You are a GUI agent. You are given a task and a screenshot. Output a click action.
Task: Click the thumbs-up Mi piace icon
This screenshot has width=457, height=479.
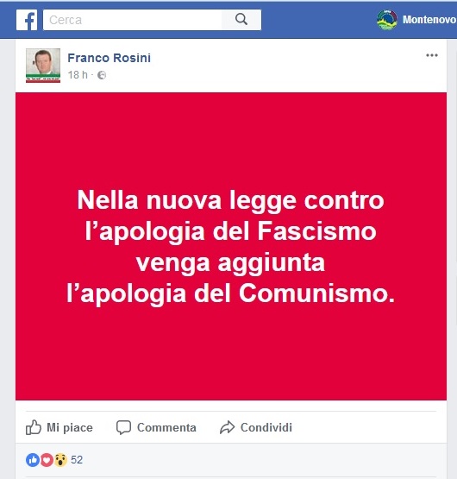tap(34, 426)
